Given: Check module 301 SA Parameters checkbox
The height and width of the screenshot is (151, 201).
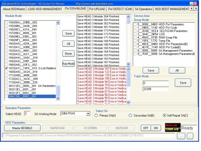Looking at the screenshot, I should tap(7, 86).
